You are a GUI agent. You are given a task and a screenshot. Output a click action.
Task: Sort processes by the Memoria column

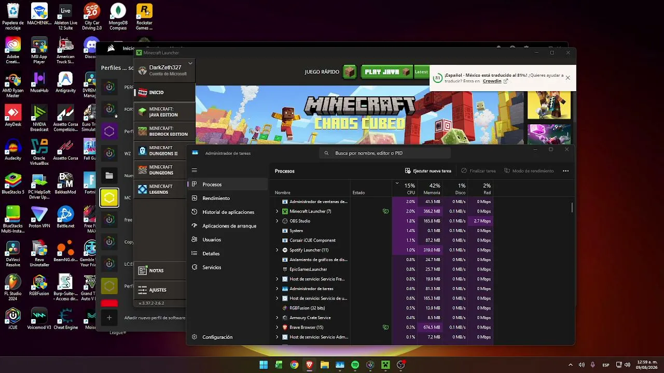tap(430, 189)
